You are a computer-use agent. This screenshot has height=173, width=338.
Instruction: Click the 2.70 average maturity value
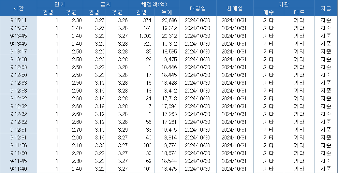[77, 130]
